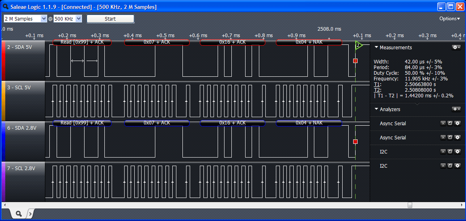466x221 pixels.
Task: Remove the lower I2C analyzer
Action: 443,166
